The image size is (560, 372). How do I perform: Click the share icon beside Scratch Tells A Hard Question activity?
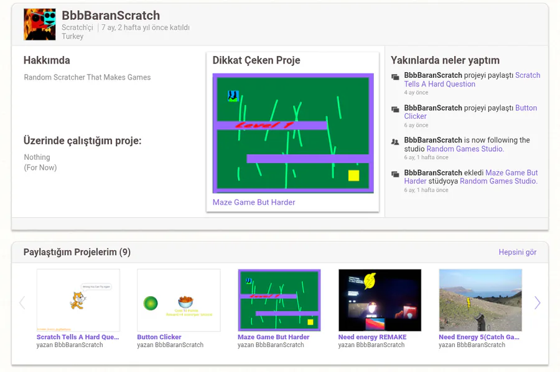coord(395,77)
